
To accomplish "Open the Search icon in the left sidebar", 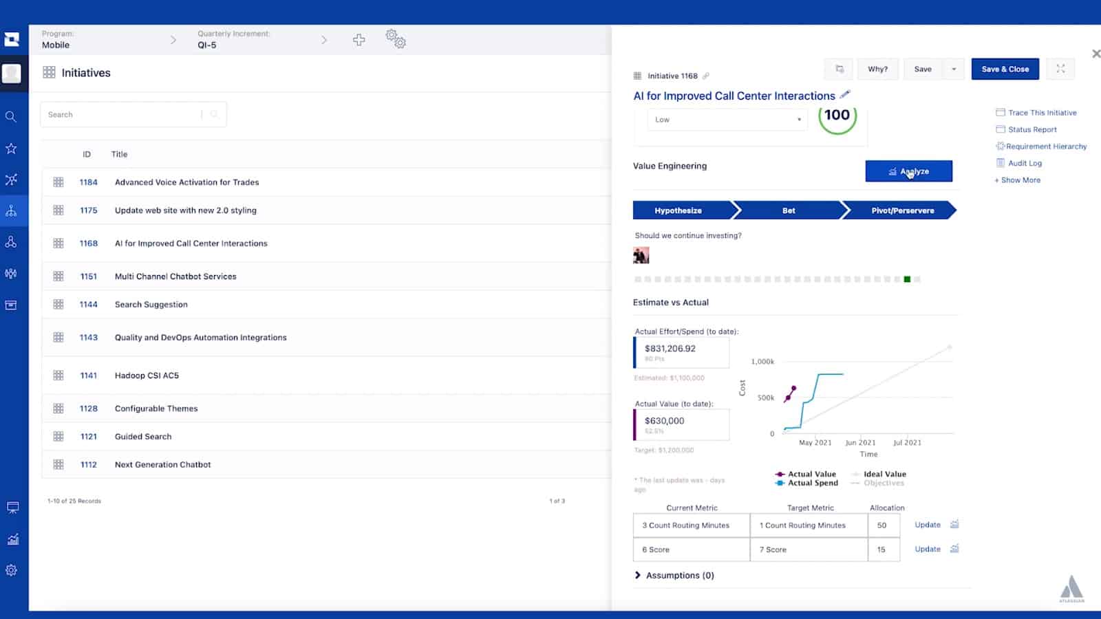I will click(11, 116).
